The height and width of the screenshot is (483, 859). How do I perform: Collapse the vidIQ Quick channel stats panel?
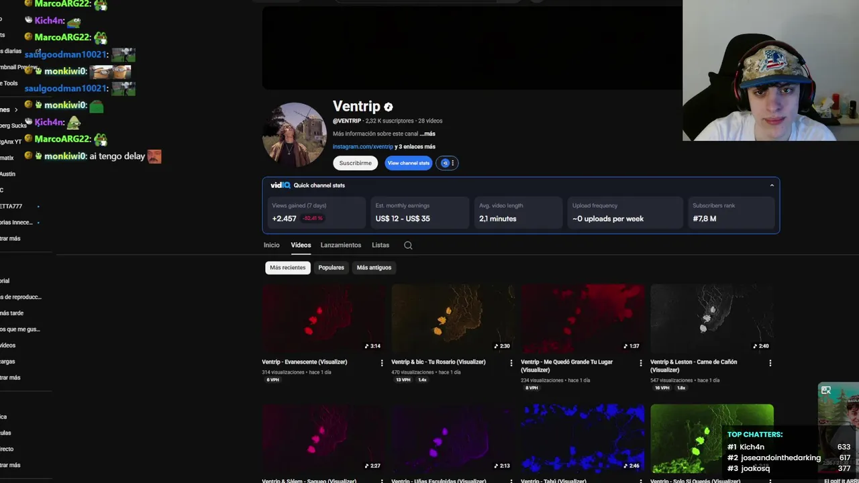pyautogui.click(x=772, y=185)
